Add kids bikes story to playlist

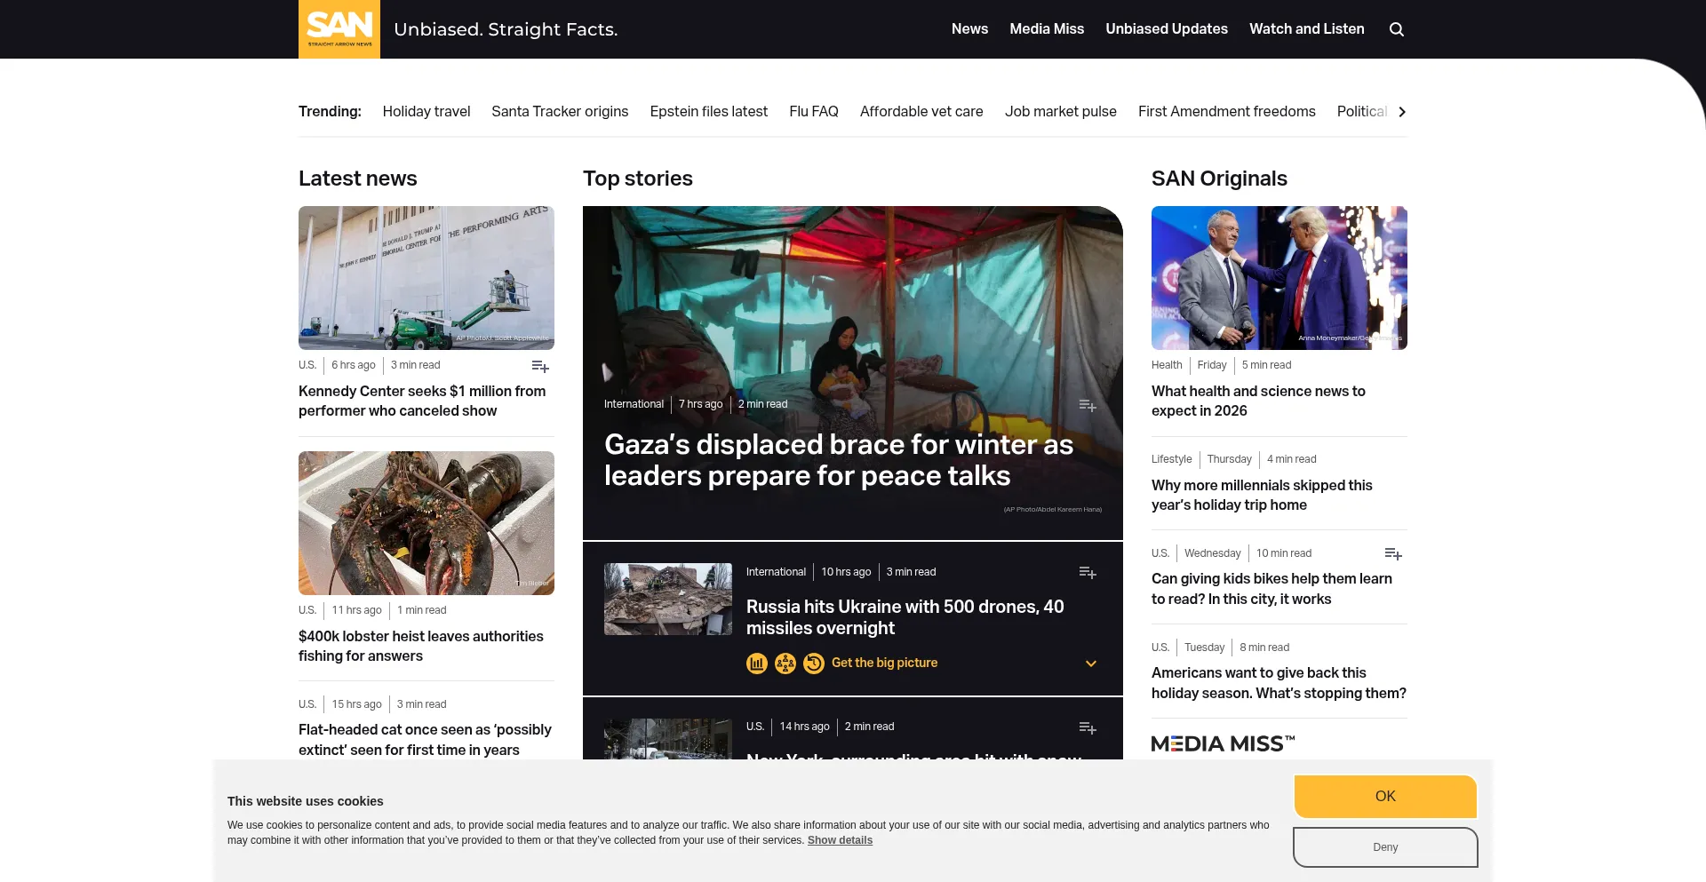pos(1392,554)
